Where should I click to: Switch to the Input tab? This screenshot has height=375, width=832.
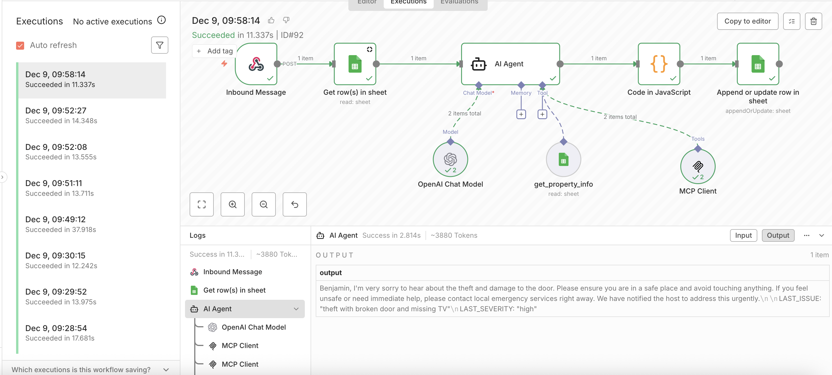[743, 235]
